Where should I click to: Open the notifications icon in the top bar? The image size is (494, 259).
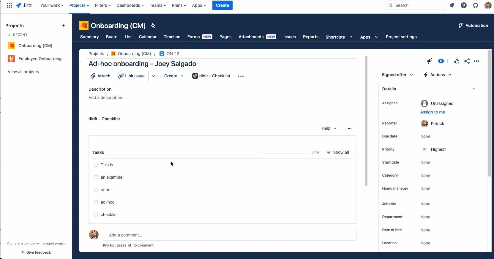point(452,5)
